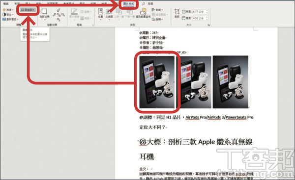Click the line starting '@攝影：'
The height and width of the screenshot is (180, 295).
(x=151, y=48)
